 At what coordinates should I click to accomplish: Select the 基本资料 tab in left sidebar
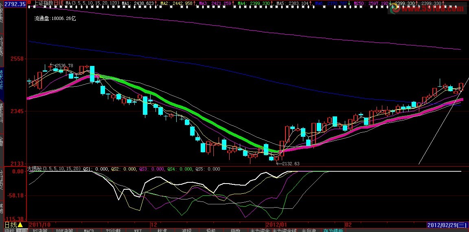pyautogui.click(x=2, y=113)
